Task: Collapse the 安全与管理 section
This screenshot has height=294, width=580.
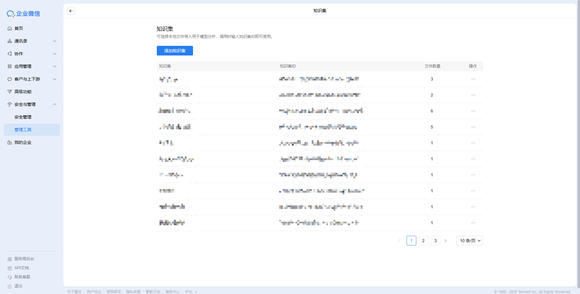Action: (x=55, y=104)
